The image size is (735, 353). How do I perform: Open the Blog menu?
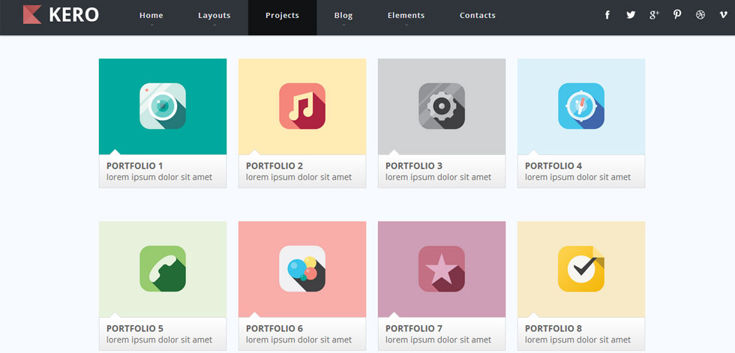(x=343, y=16)
